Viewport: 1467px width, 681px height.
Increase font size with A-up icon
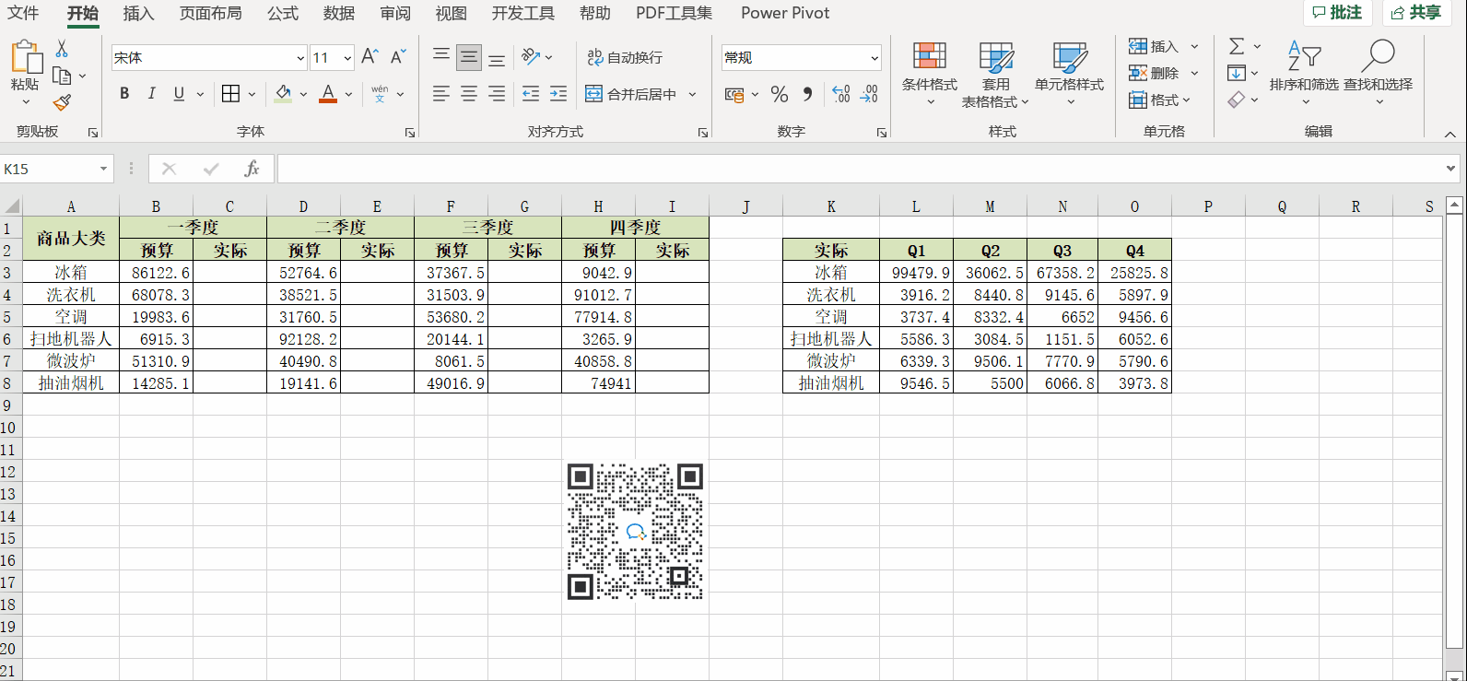(370, 57)
